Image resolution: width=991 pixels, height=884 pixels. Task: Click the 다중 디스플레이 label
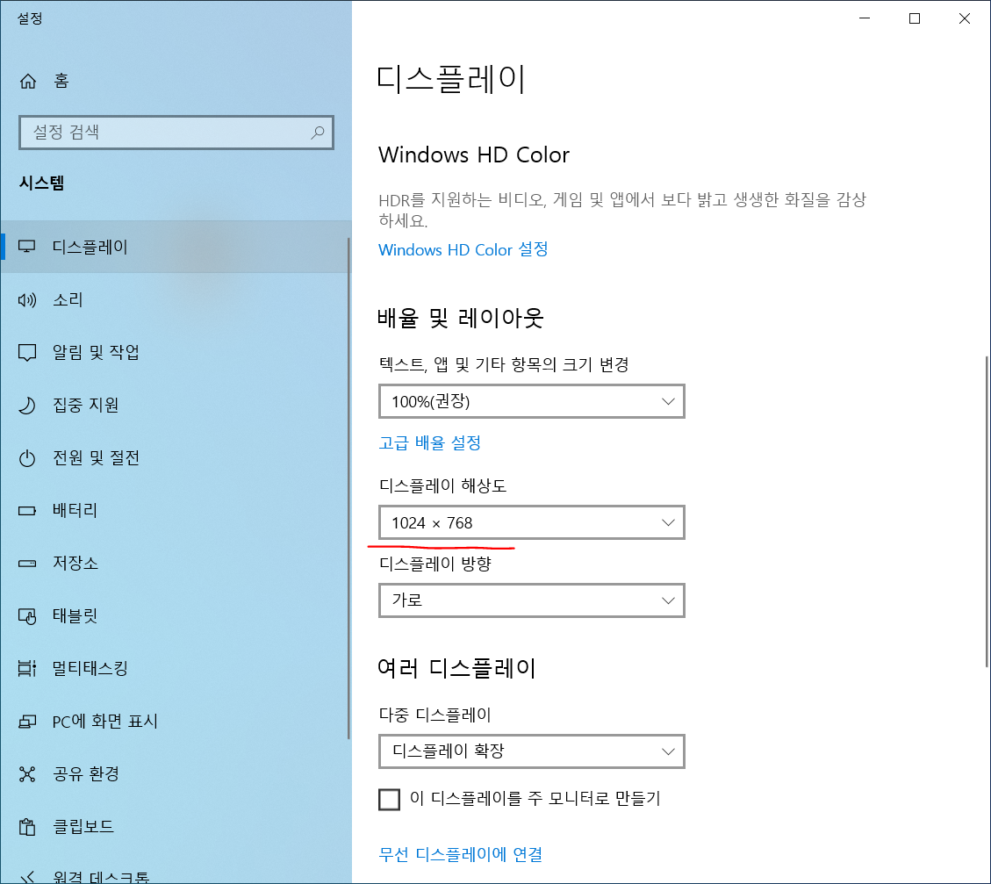click(x=434, y=715)
